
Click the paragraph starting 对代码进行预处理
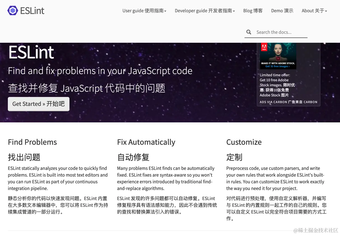(276, 208)
